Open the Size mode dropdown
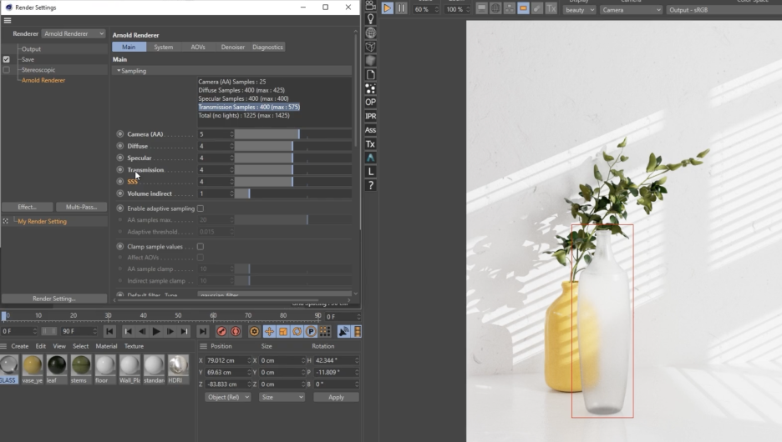Screen dimensions: 782x442 coord(282,397)
